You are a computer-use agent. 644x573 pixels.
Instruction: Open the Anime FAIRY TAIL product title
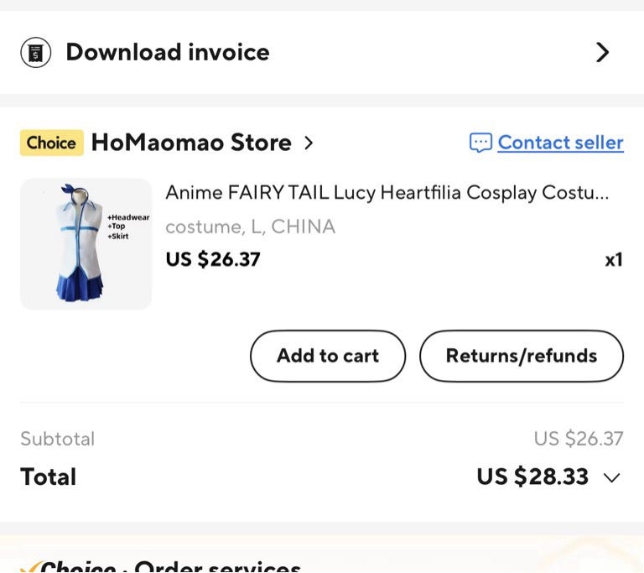click(387, 192)
